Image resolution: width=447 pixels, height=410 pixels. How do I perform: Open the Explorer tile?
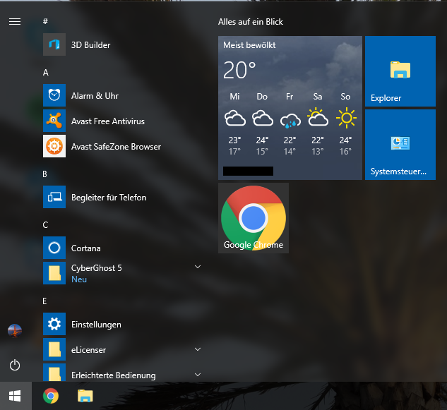point(400,71)
